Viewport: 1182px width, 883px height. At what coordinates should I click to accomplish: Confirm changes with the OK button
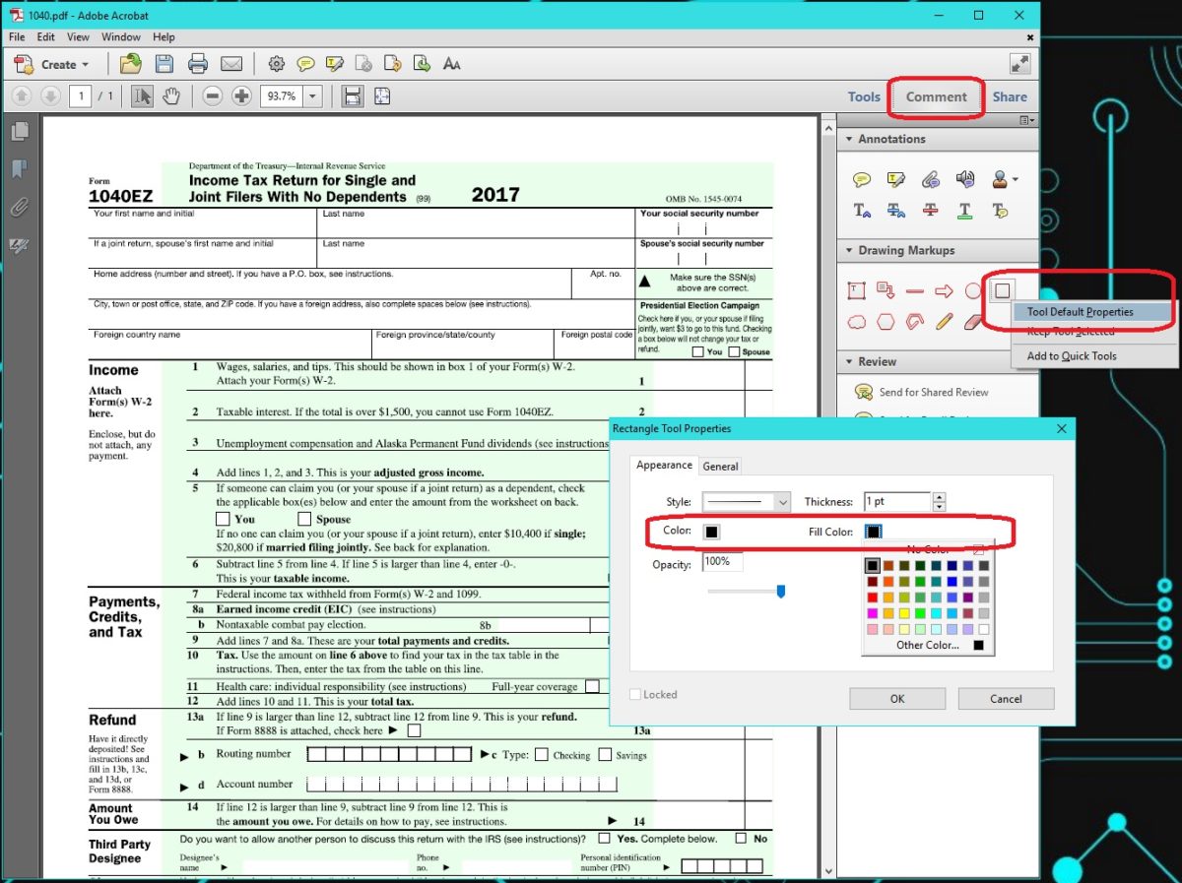[896, 698]
